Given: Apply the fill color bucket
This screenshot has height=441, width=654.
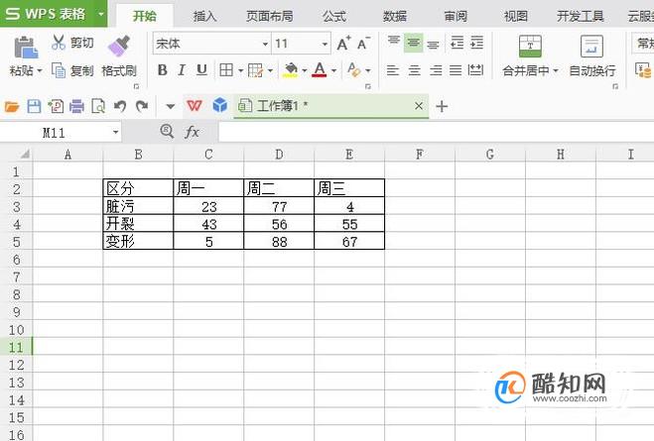Looking at the screenshot, I should tap(291, 70).
